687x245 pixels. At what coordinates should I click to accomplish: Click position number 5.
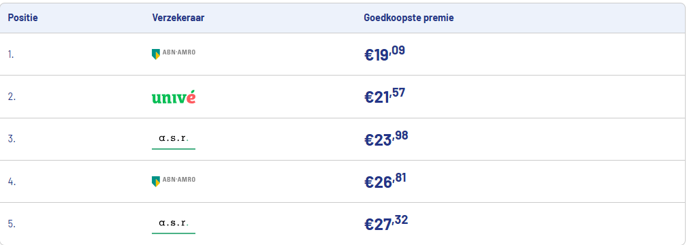[12, 224]
